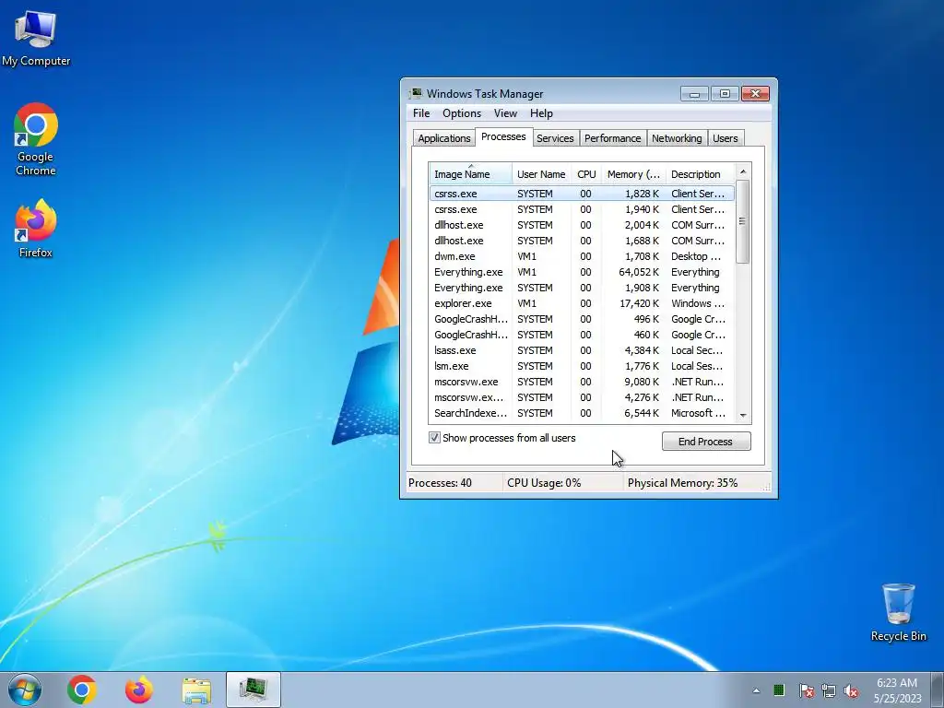Select GoogleCrashH... row with 496 K
Viewport: 944px width, 708px height.
pyautogui.click(x=582, y=318)
